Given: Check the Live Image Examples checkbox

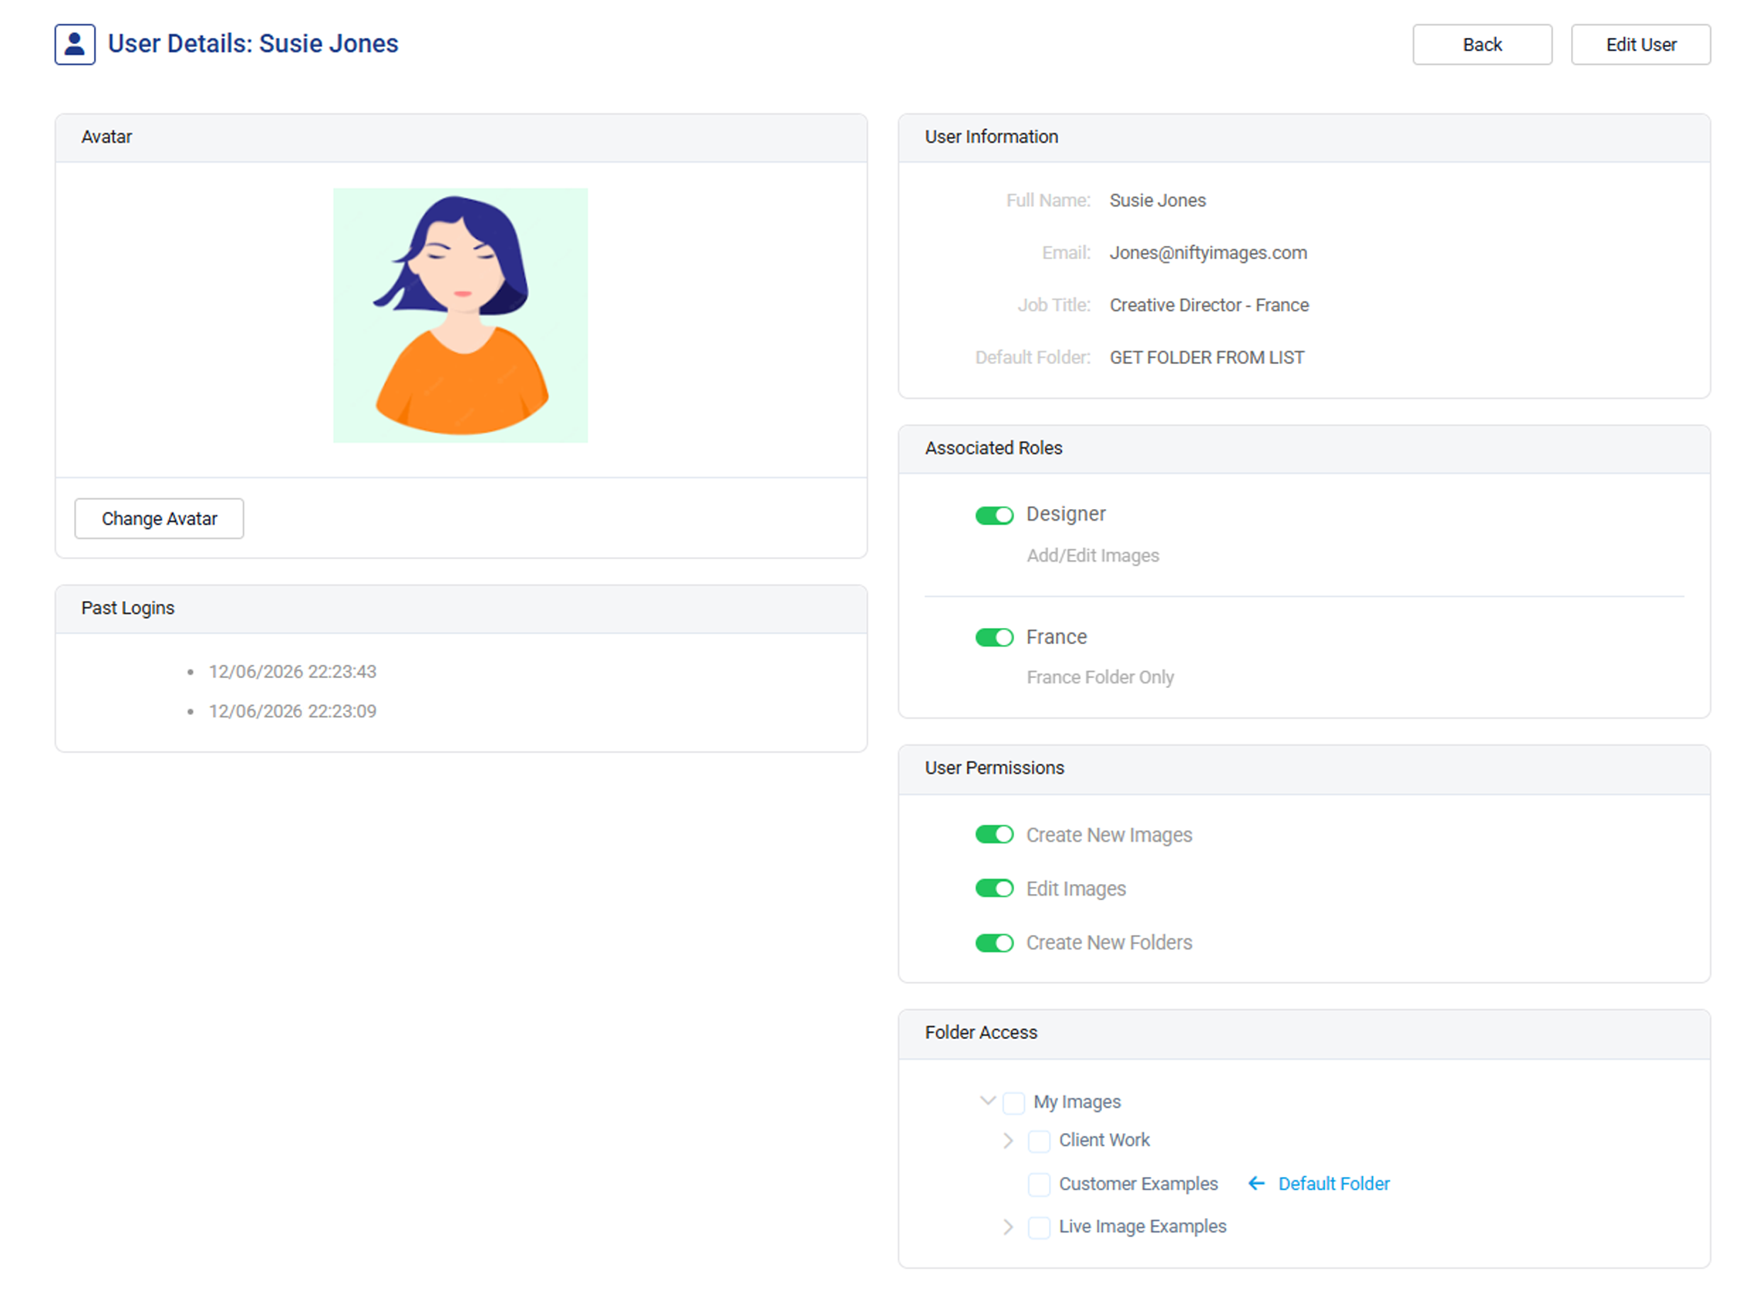Looking at the screenshot, I should (x=1039, y=1226).
